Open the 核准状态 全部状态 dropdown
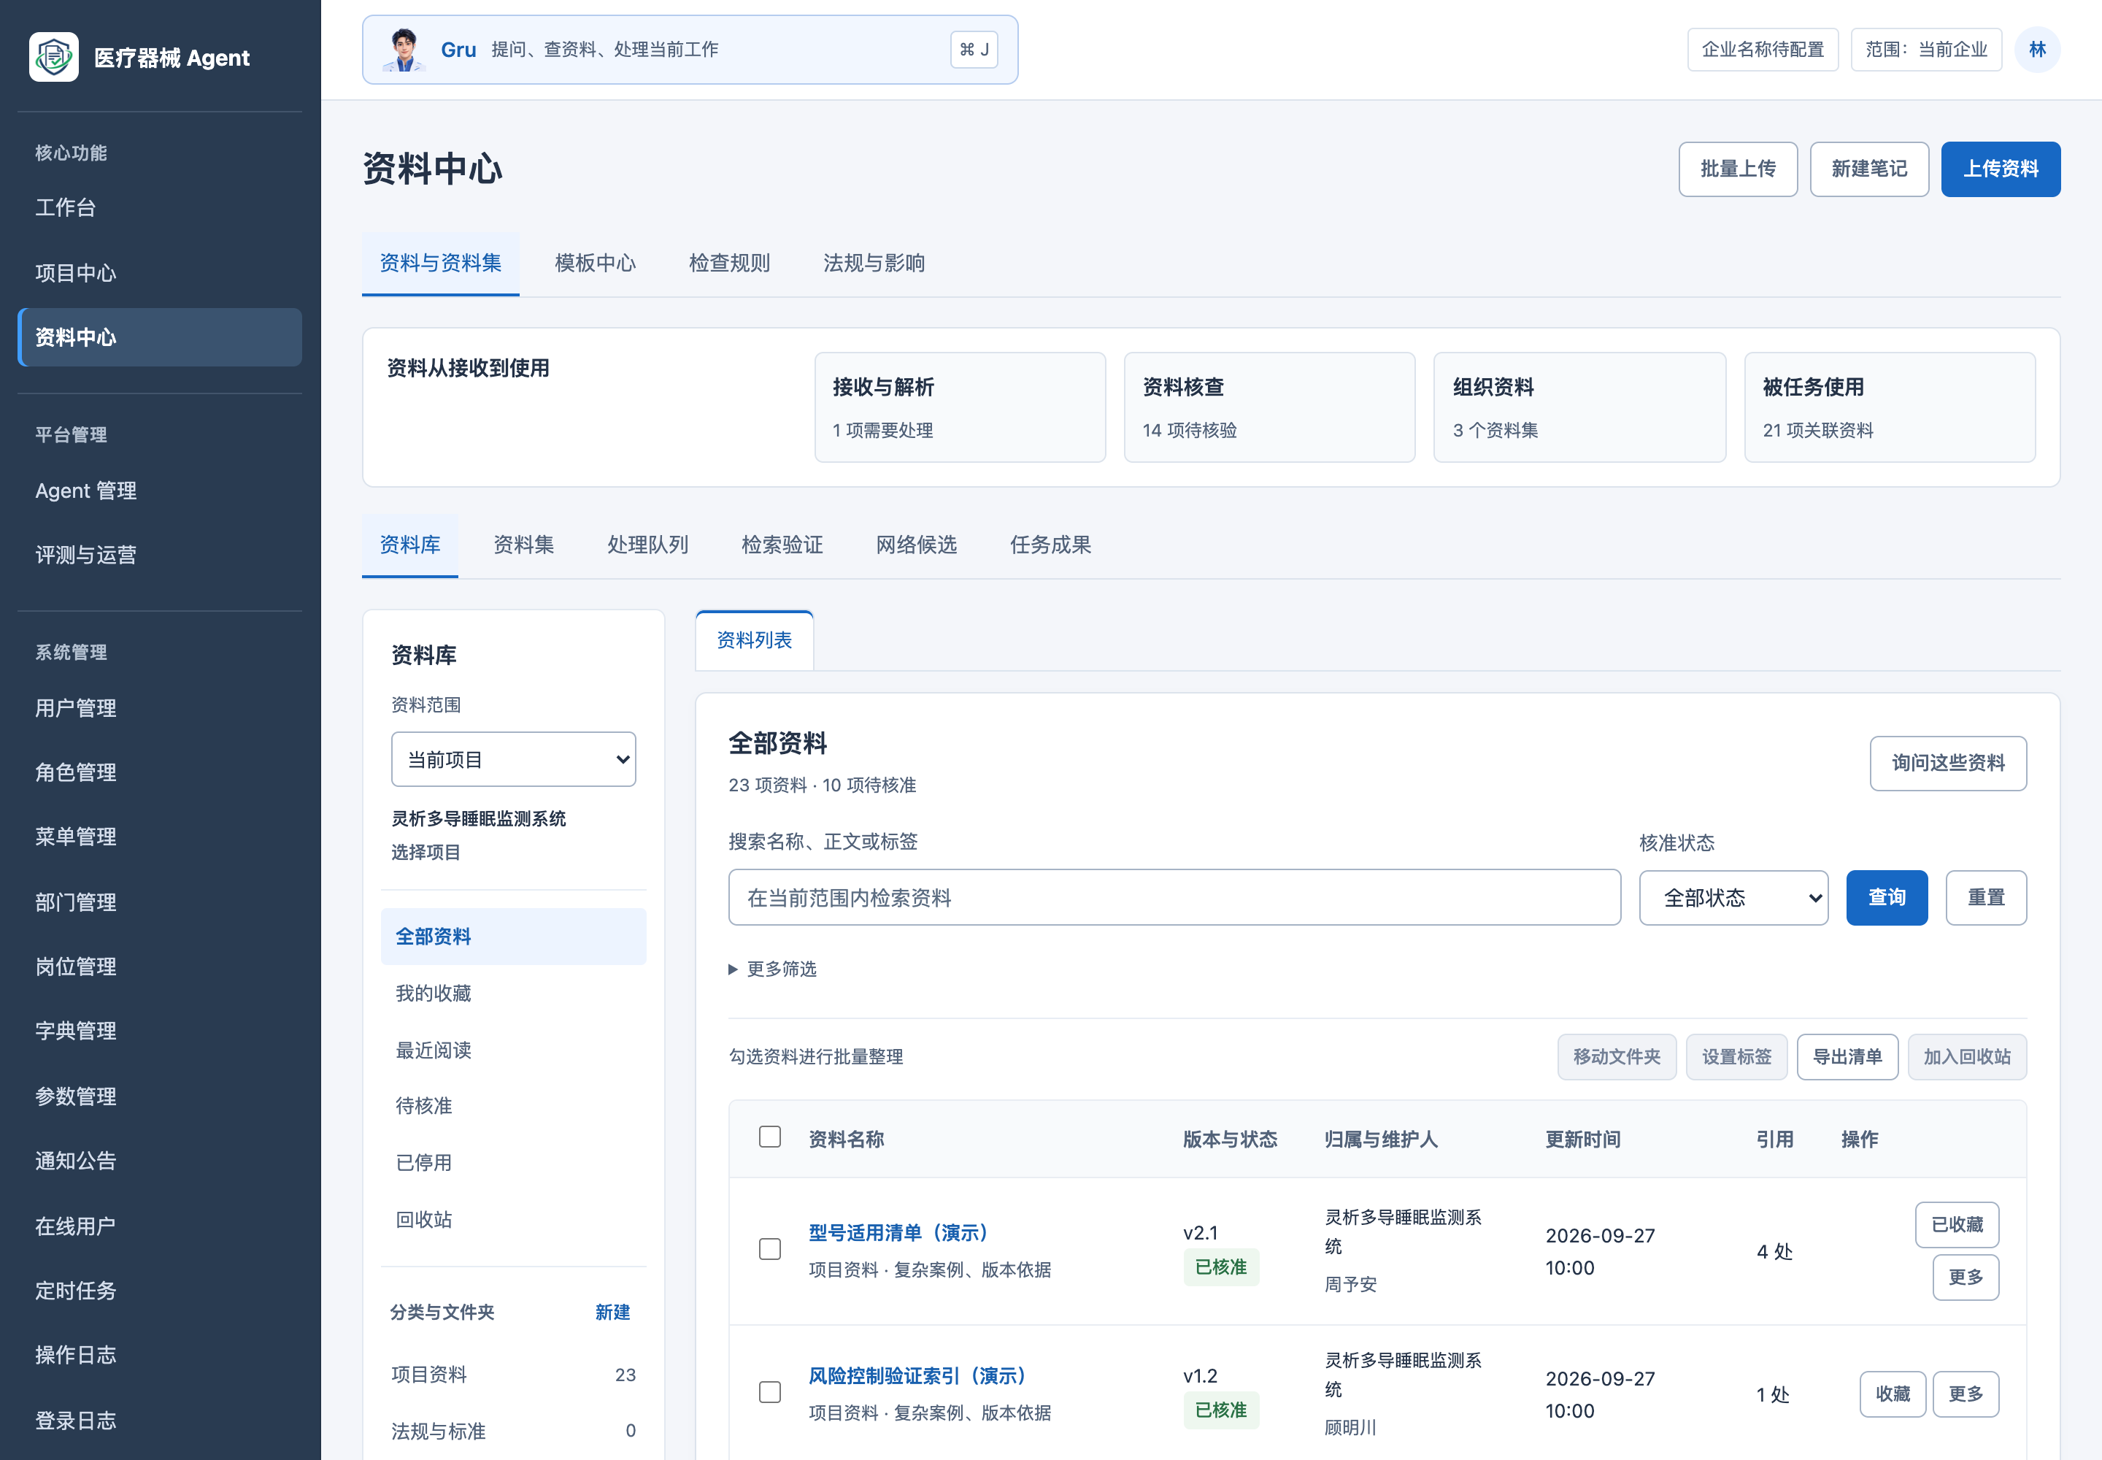This screenshot has width=2102, height=1460. click(x=1733, y=897)
